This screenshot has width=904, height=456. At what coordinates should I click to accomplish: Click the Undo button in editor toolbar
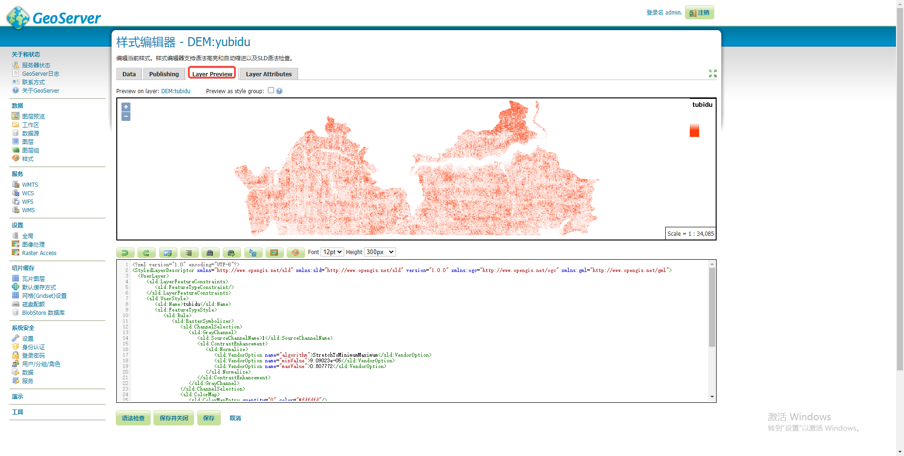tap(125, 253)
